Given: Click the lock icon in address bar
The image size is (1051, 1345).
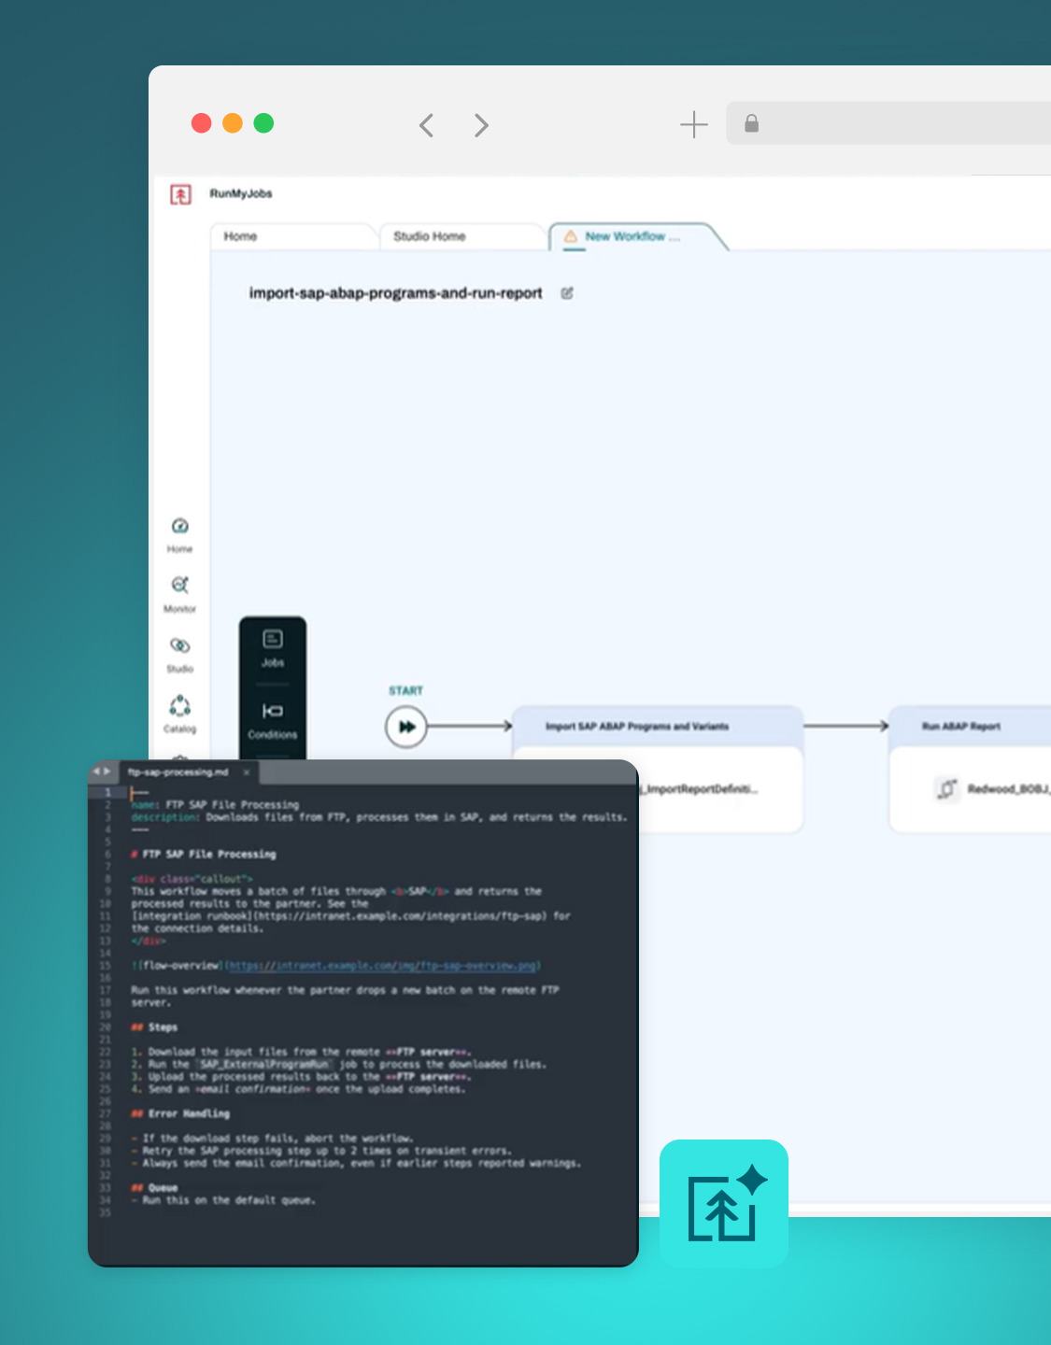Looking at the screenshot, I should pos(751,123).
